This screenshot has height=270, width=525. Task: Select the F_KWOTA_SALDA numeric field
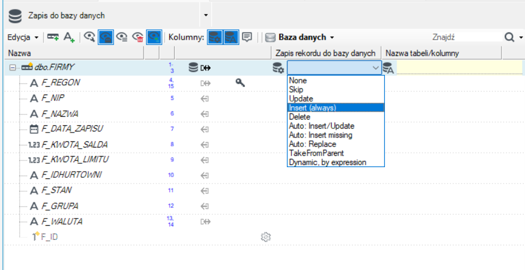tap(75, 144)
